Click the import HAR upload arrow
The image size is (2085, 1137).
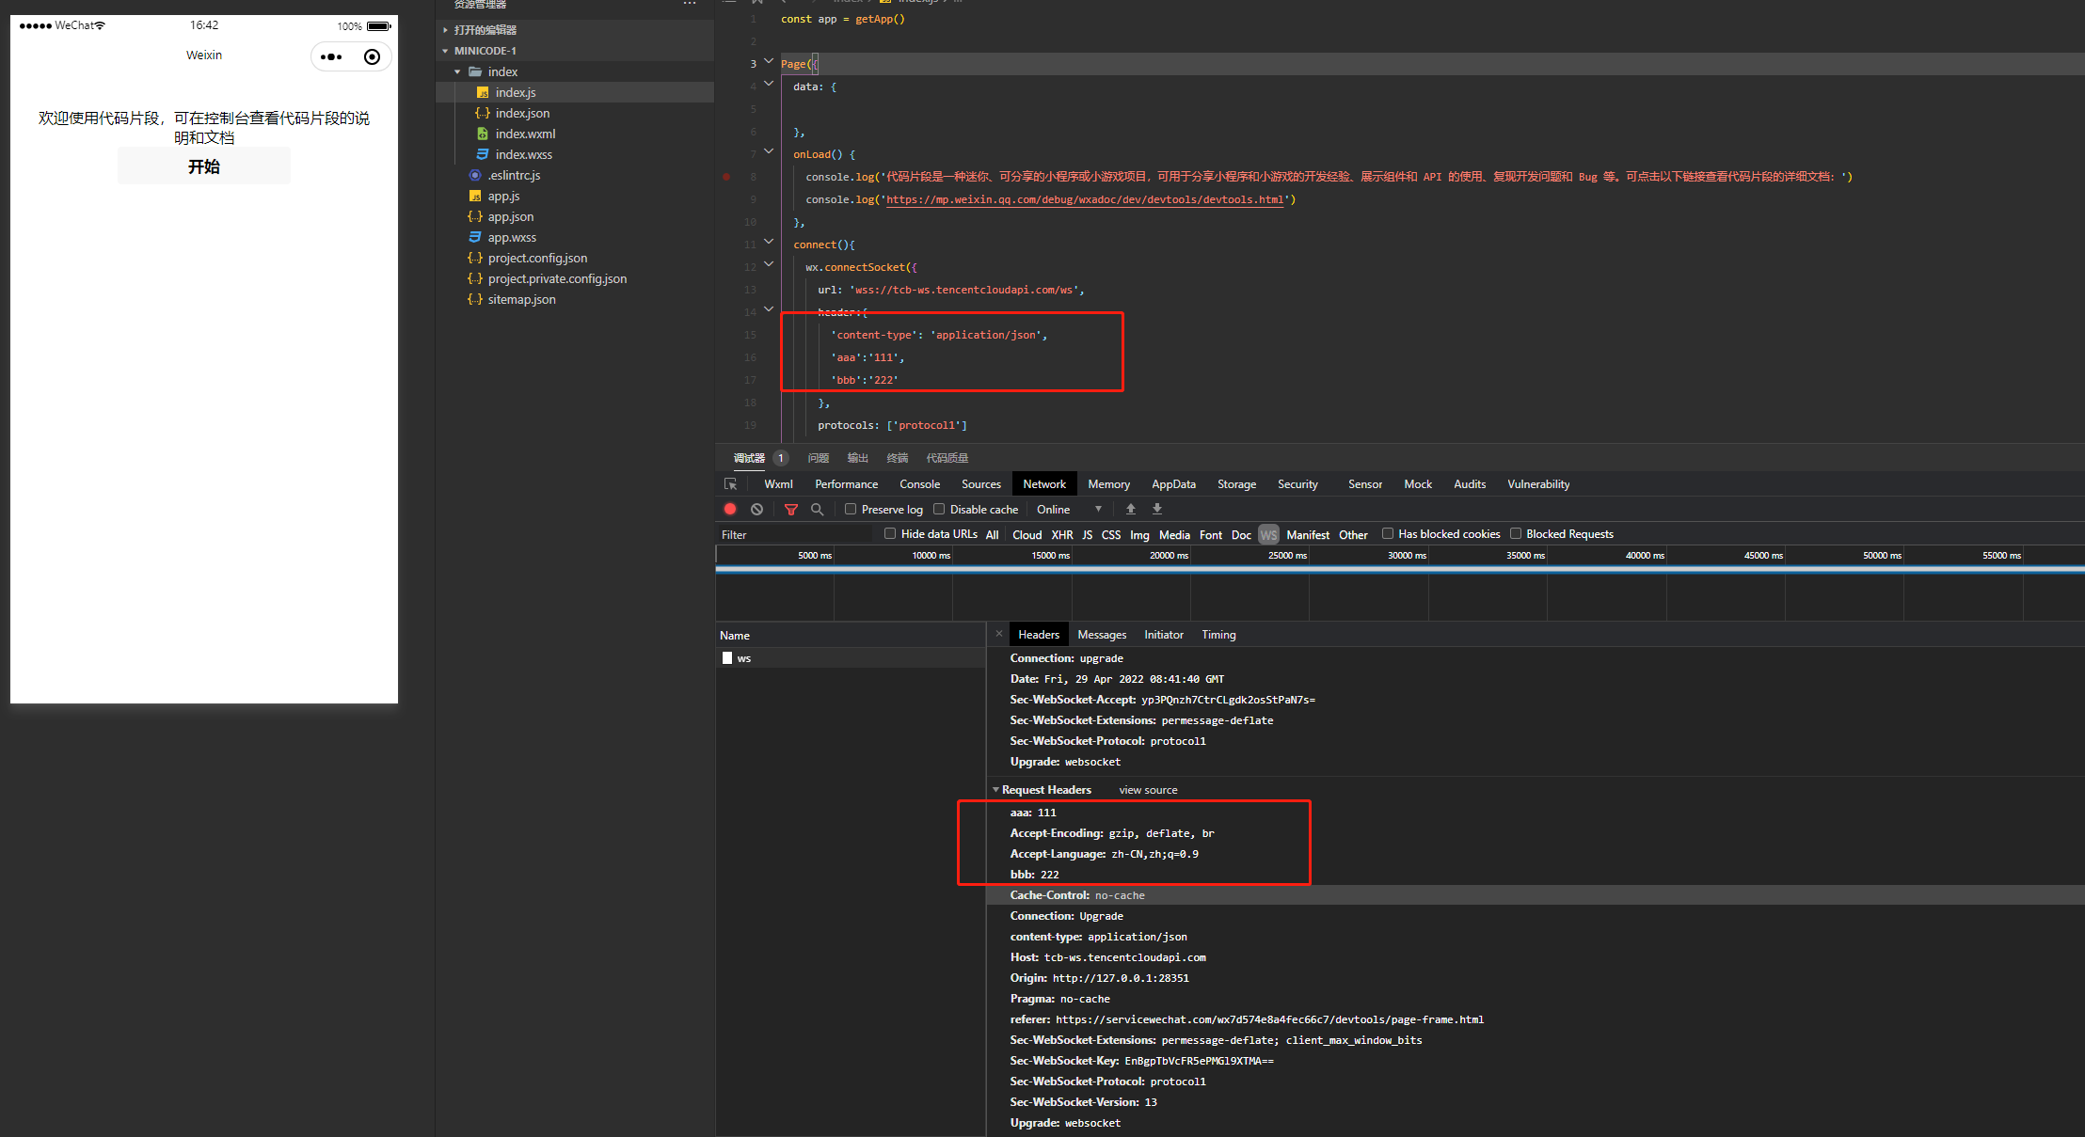click(x=1131, y=509)
